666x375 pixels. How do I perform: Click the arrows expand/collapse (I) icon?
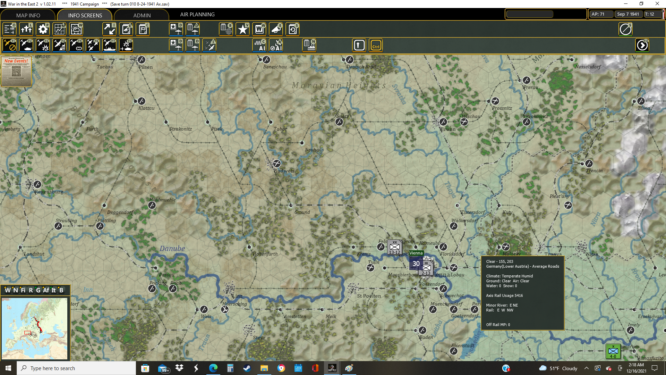(110, 29)
